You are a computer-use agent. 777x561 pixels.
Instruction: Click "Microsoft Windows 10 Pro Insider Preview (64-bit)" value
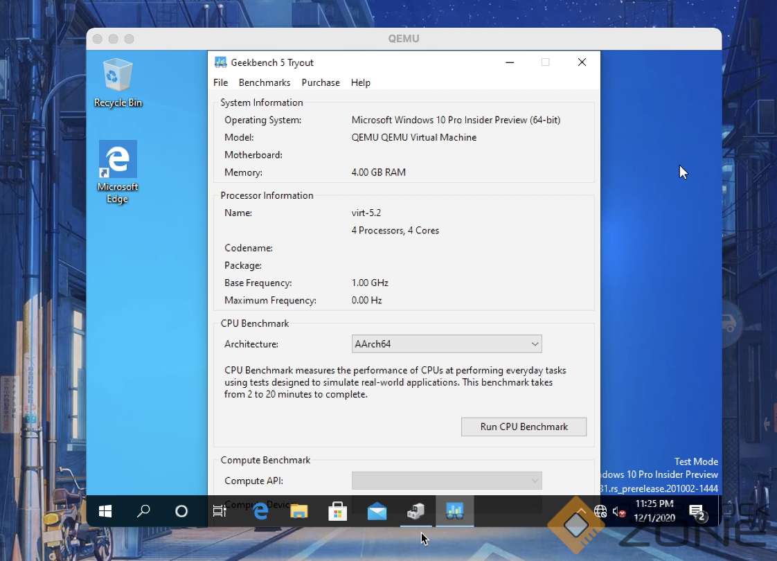tap(456, 120)
